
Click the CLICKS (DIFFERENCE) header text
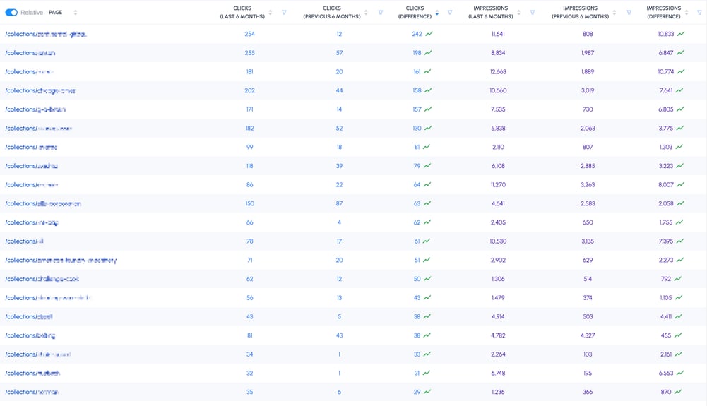[415, 12]
